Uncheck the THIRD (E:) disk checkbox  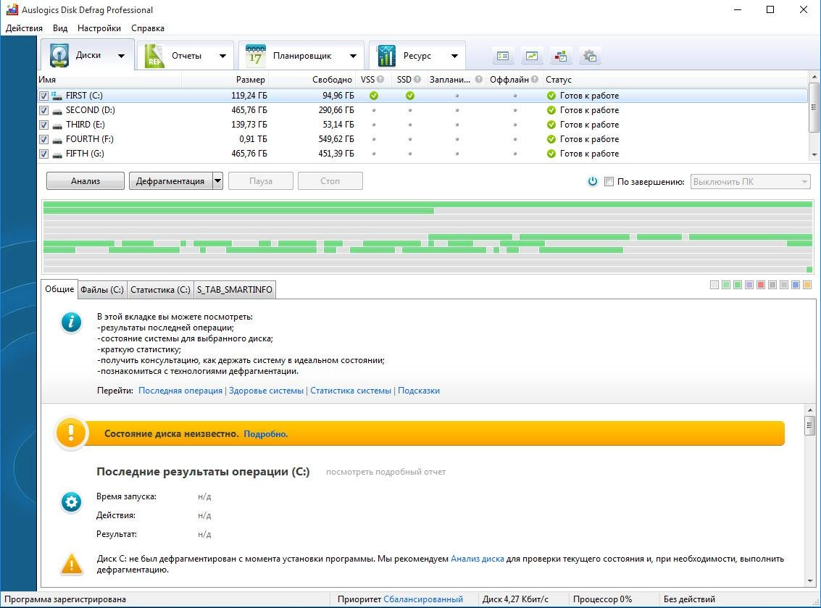(43, 125)
